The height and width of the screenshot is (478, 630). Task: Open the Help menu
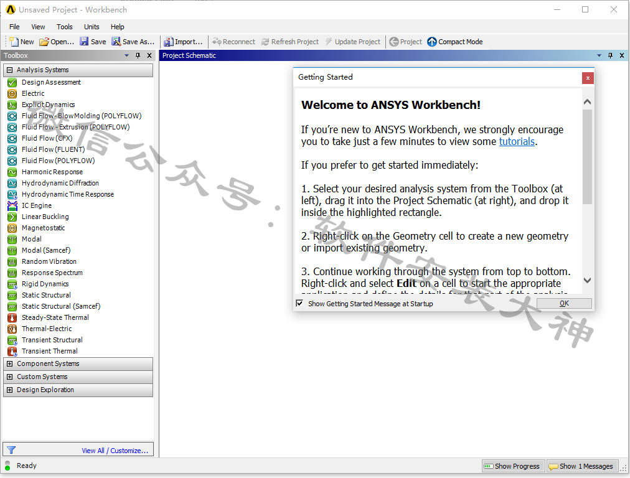click(x=117, y=27)
